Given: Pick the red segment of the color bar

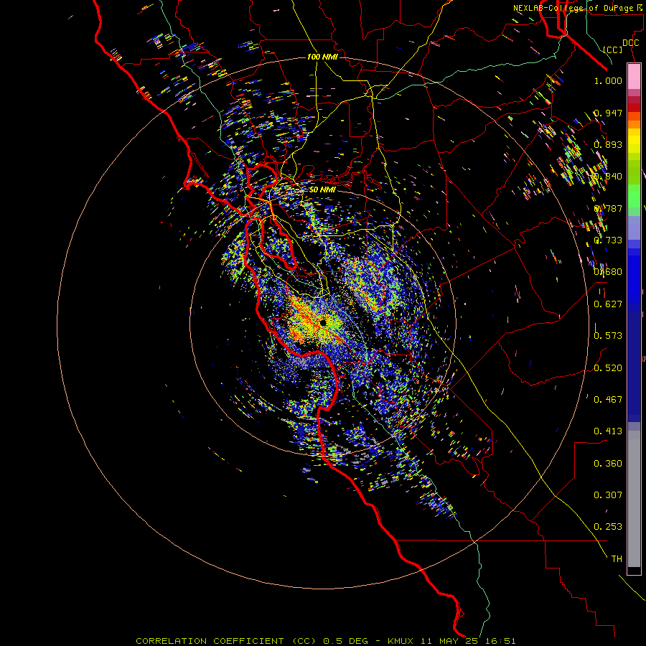Looking at the screenshot, I should (634, 108).
